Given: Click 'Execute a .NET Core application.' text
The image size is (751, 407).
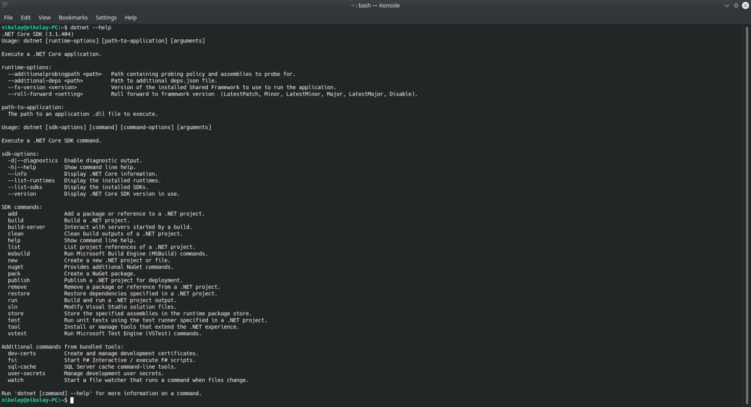Looking at the screenshot, I should tap(52, 54).
